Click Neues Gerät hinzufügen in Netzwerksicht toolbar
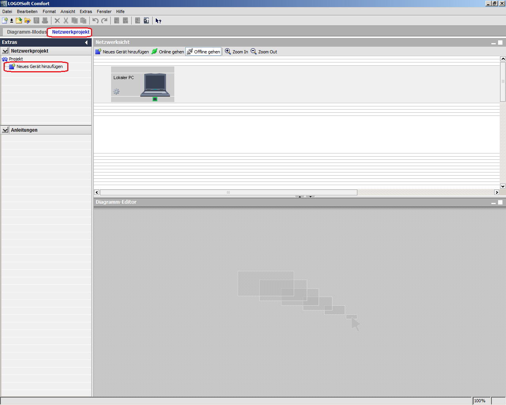506x405 pixels. click(x=122, y=52)
